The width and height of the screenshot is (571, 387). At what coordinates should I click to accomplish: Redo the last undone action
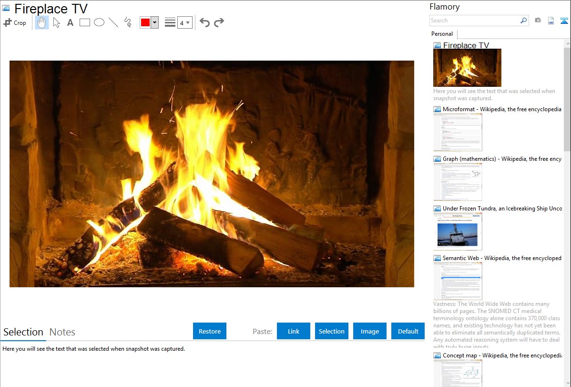tap(219, 22)
